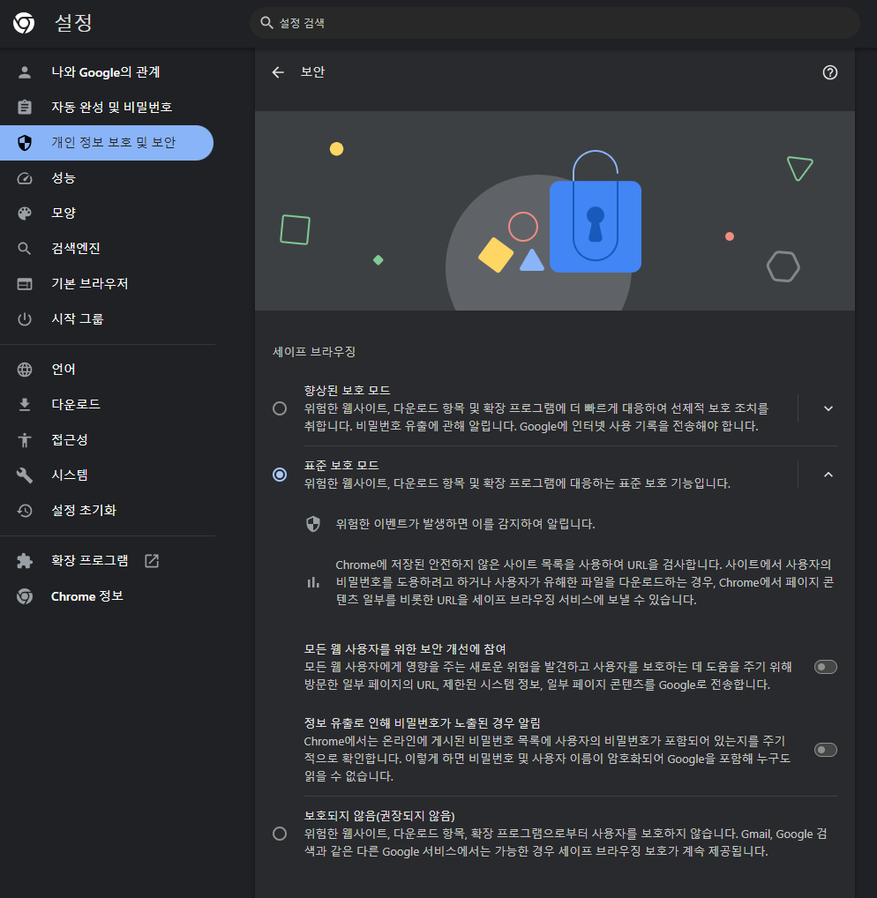This screenshot has width=877, height=898.
Task: Click the magnifier icon for 검색엔진
Action: 25,249
